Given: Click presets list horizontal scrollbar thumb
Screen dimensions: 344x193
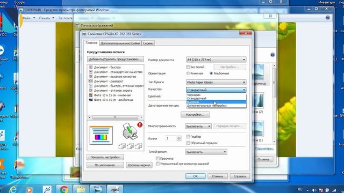Looking at the screenshot, I should 115,117.
